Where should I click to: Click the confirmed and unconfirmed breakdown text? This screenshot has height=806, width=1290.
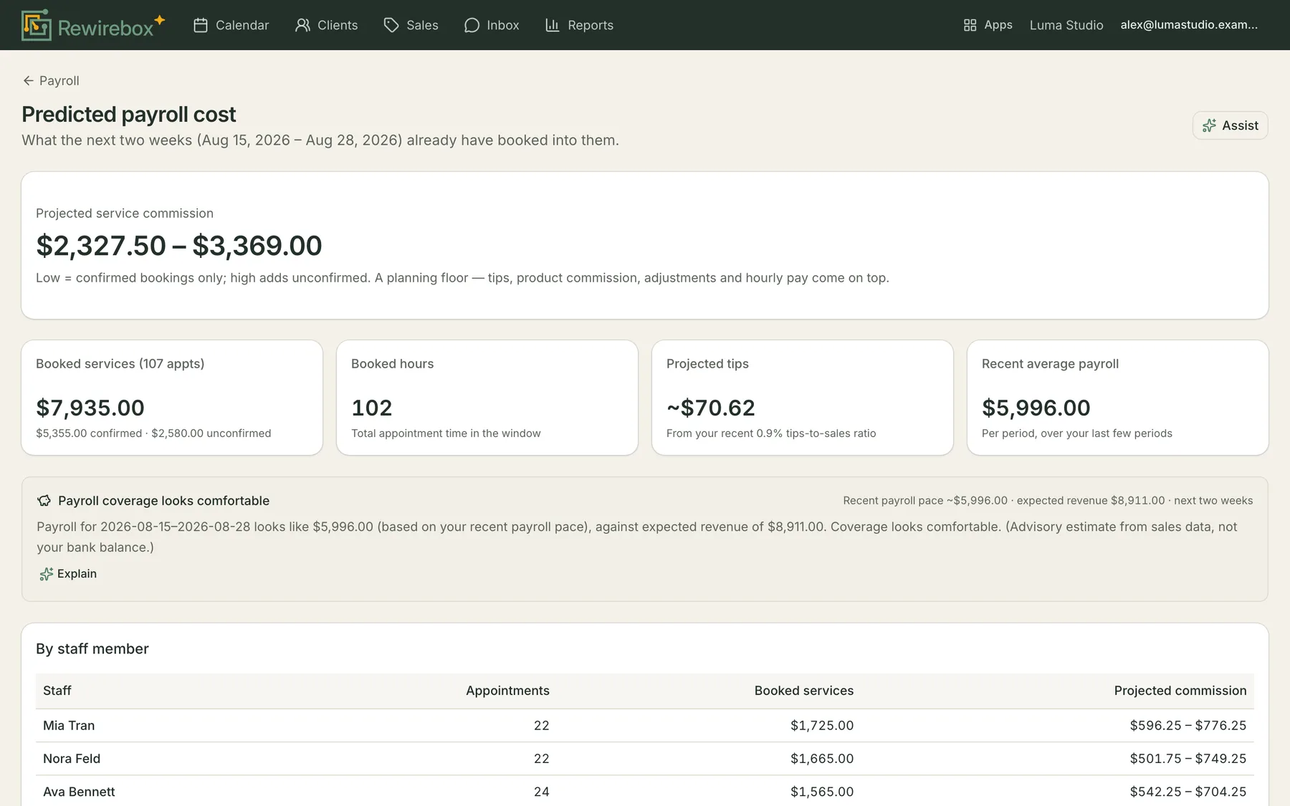153,433
